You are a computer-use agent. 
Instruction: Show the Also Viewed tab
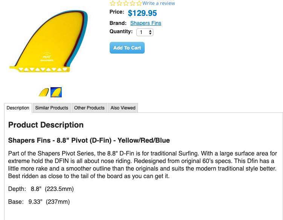(x=123, y=108)
